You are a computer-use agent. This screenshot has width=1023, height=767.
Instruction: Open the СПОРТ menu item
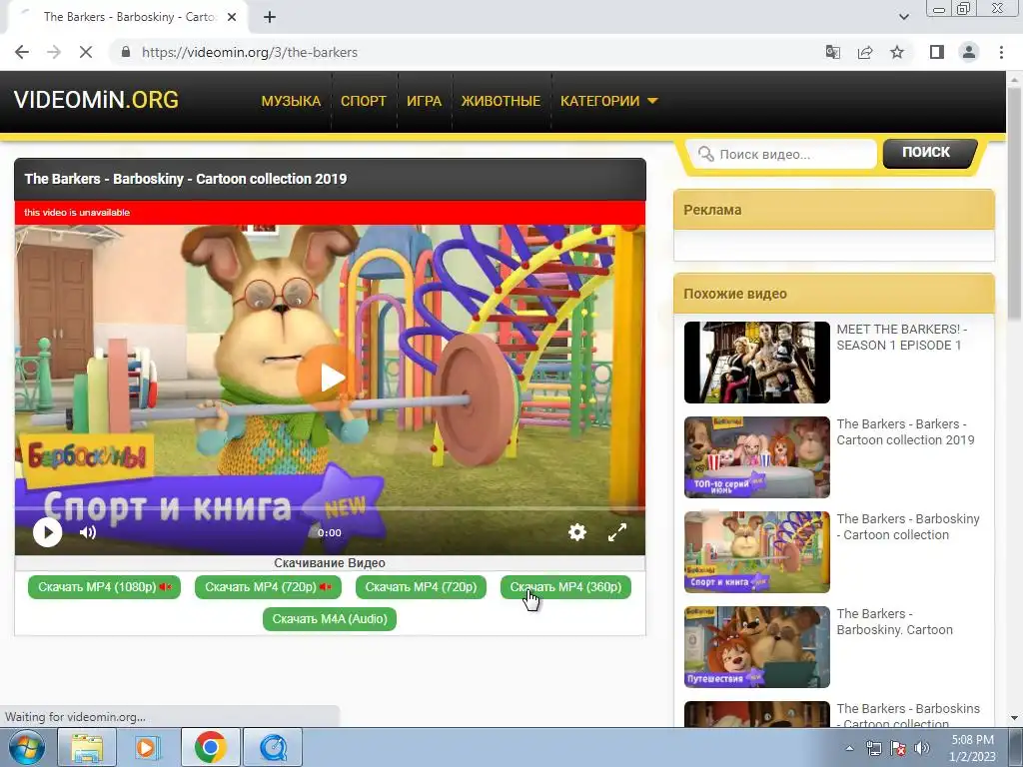(x=364, y=101)
